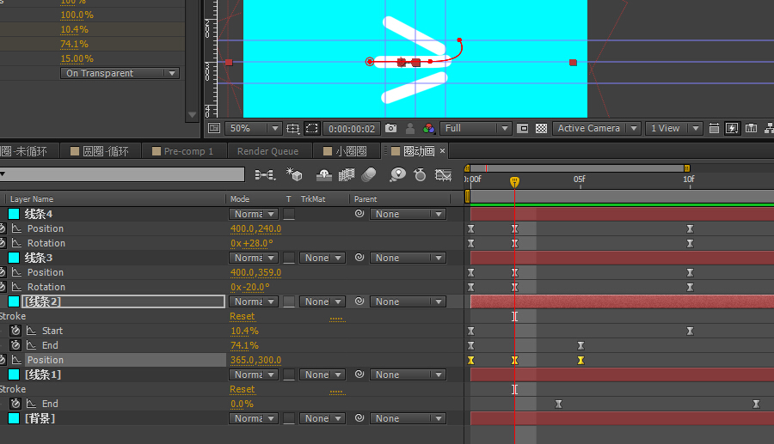This screenshot has width=774, height=444.
Task: Open grid and guide options icon
Action: coord(292,129)
